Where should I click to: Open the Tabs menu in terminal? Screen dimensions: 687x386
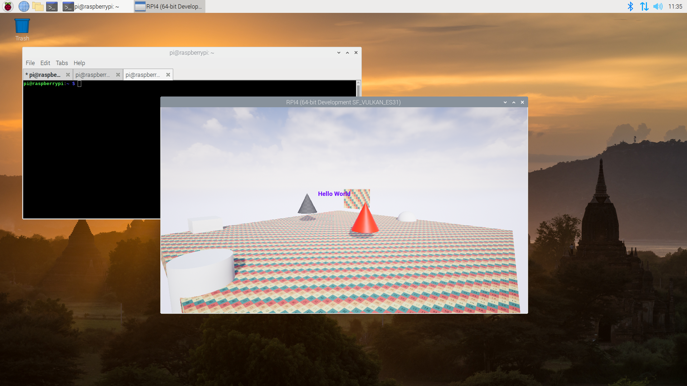click(x=62, y=63)
